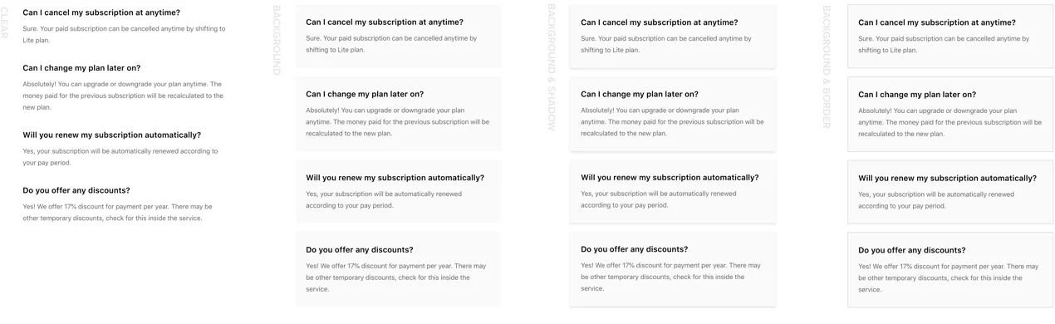Click the vertical BACKGROUND & SHADOW label

point(551,68)
